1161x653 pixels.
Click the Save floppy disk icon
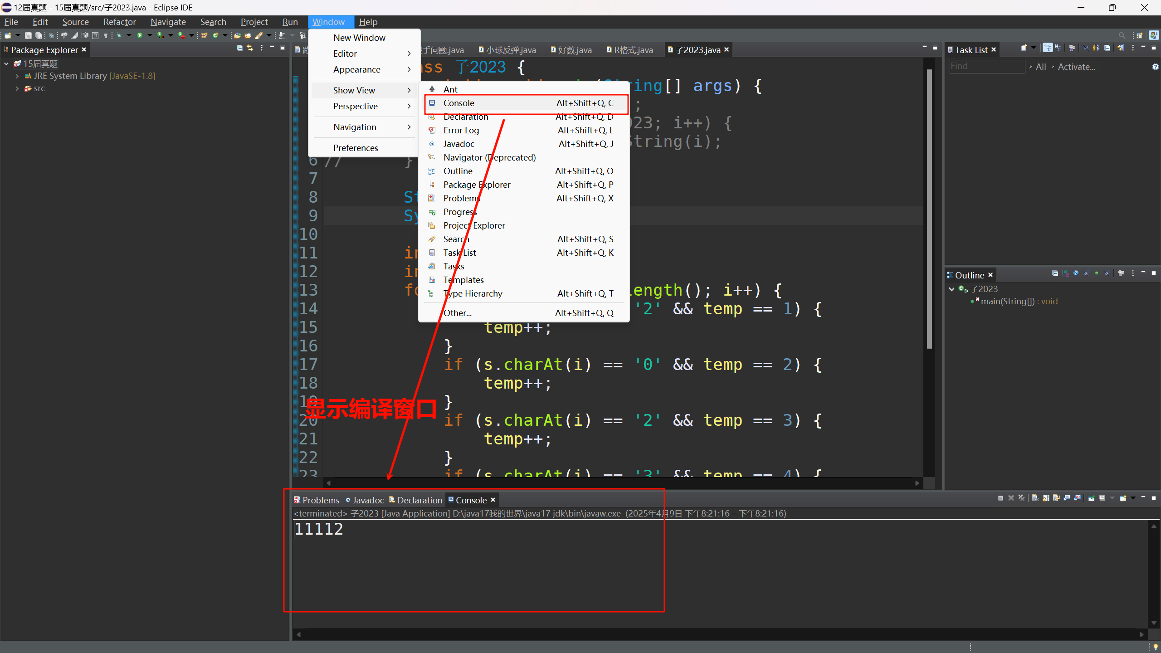pyautogui.click(x=28, y=35)
